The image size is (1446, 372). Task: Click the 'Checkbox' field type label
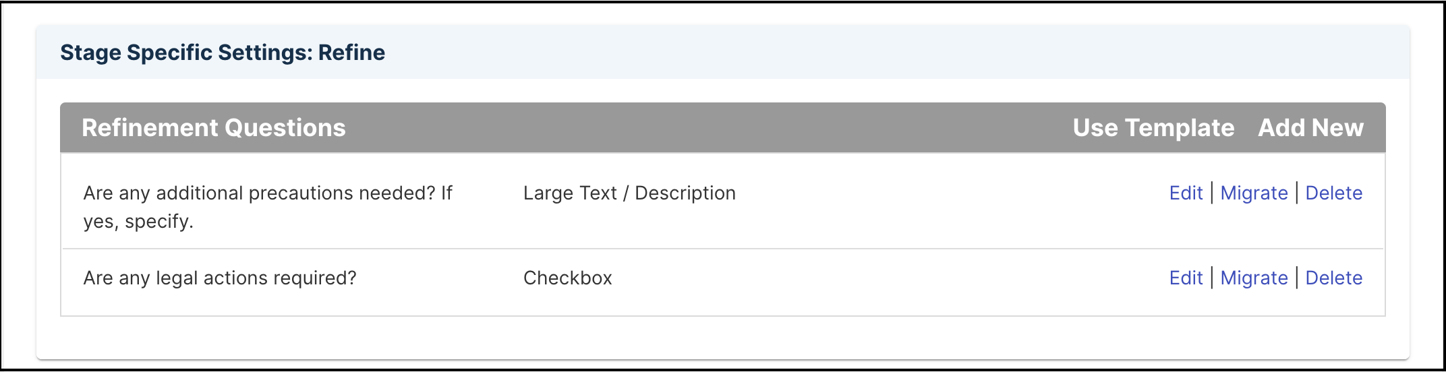point(567,278)
